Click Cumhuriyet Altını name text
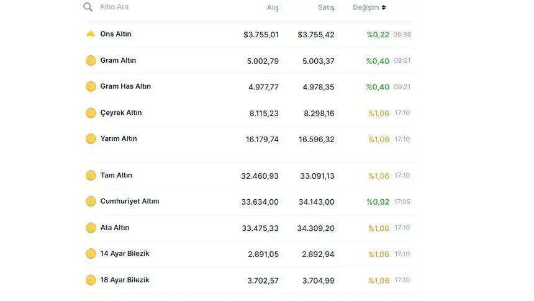The width and height of the screenshot is (534, 301). pos(130,202)
